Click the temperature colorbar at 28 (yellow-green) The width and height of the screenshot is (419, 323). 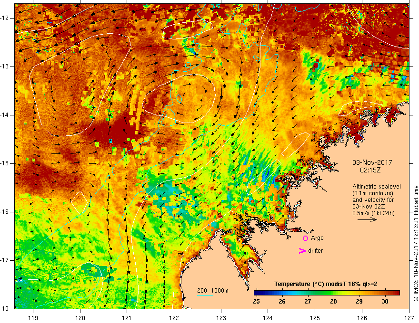[333, 293]
